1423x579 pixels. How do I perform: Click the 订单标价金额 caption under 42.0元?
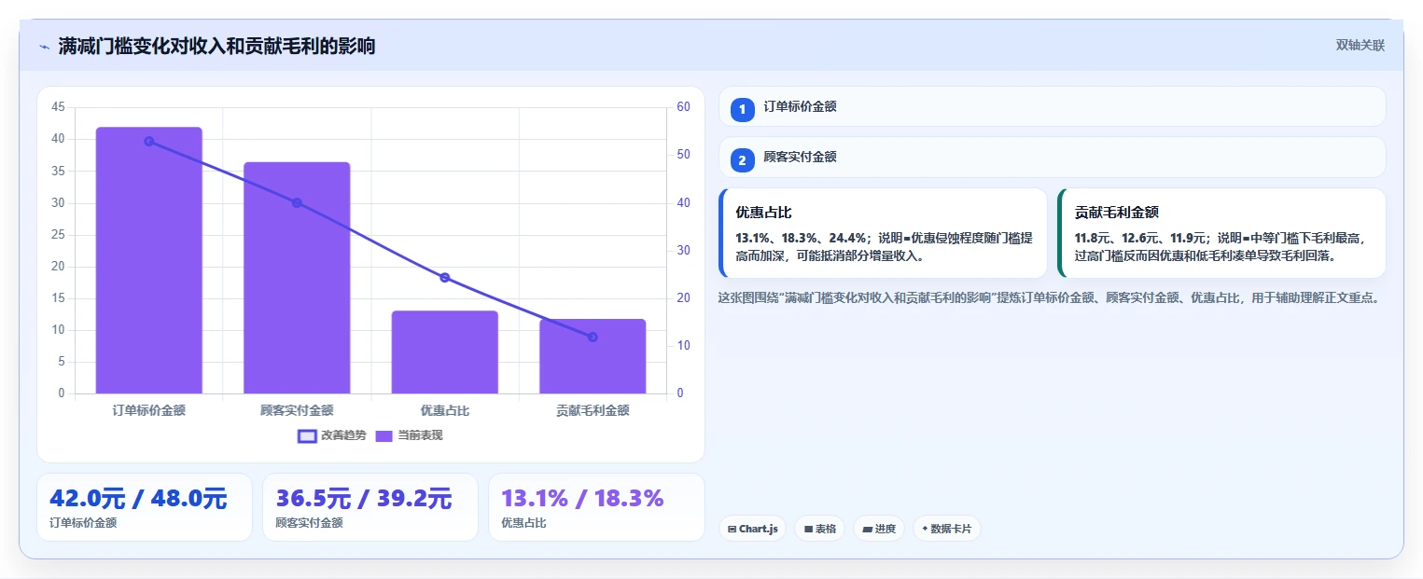(x=83, y=523)
